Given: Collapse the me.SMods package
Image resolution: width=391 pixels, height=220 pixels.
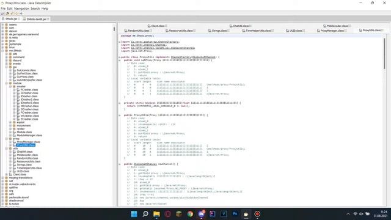Looking at the screenshot, I should [2, 51].
